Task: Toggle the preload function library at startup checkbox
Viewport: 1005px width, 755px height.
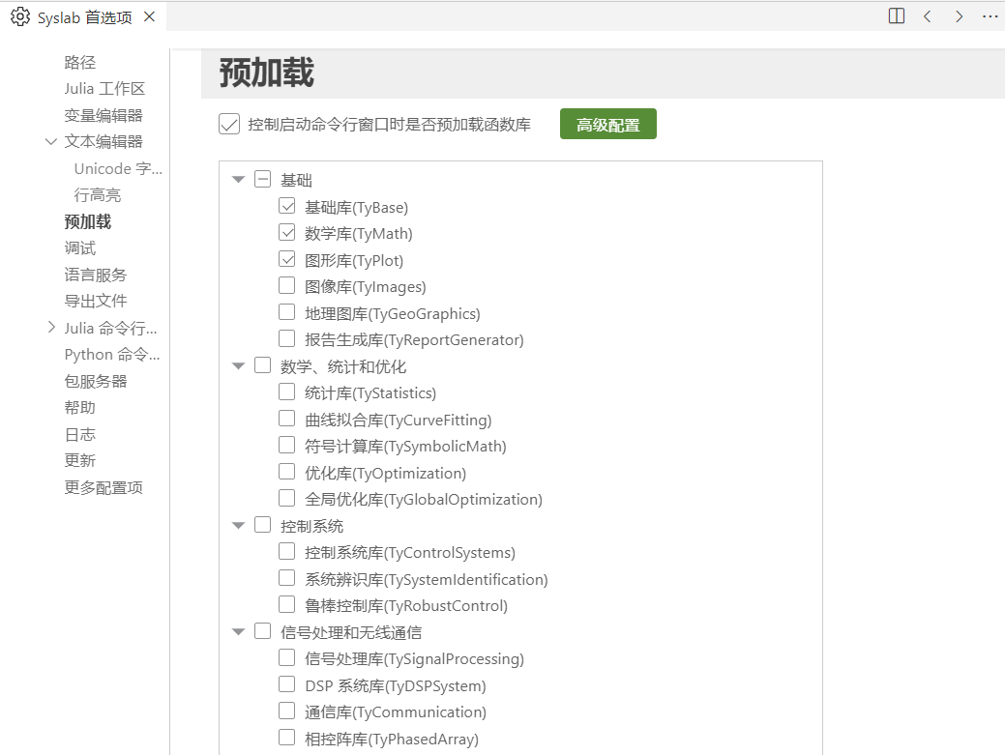Action: 229,124
